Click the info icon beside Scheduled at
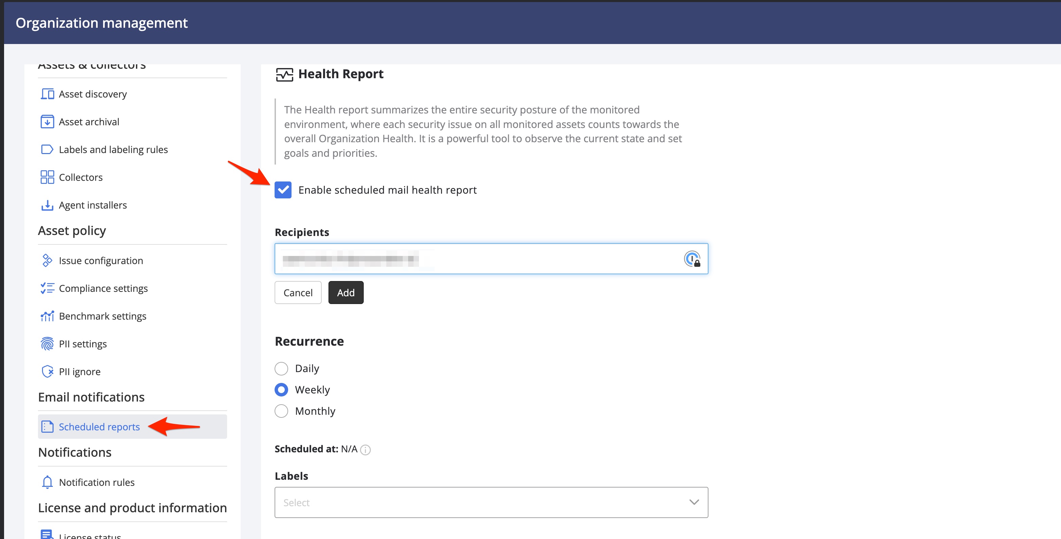 point(365,450)
